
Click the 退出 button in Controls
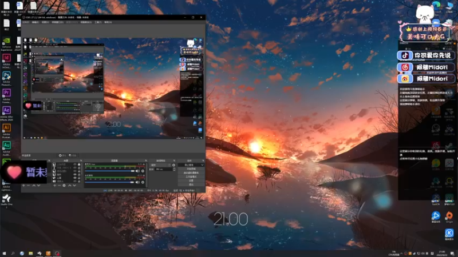coord(191,184)
